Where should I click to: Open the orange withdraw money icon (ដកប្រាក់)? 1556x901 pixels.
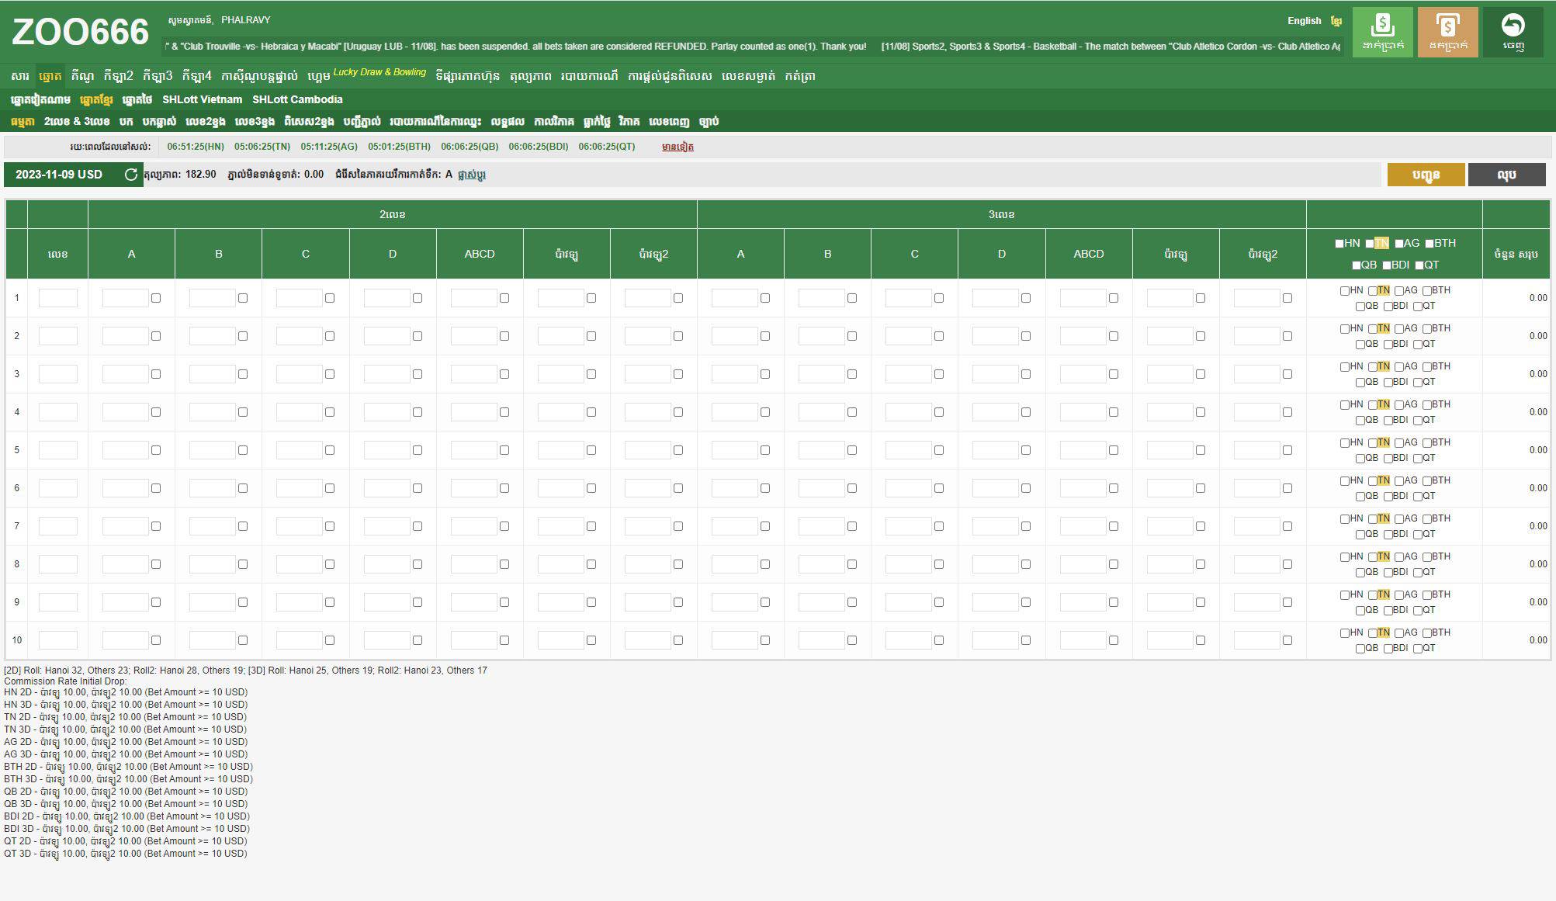(1447, 32)
